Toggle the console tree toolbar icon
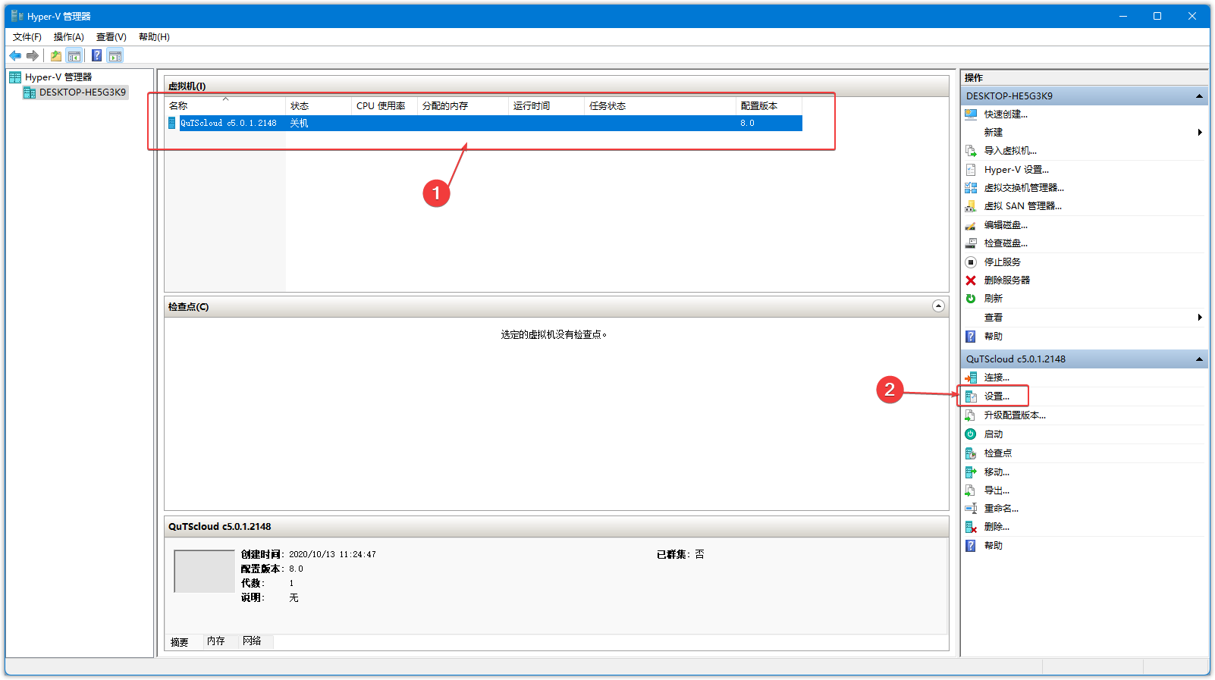The height and width of the screenshot is (680, 1215). (x=74, y=55)
